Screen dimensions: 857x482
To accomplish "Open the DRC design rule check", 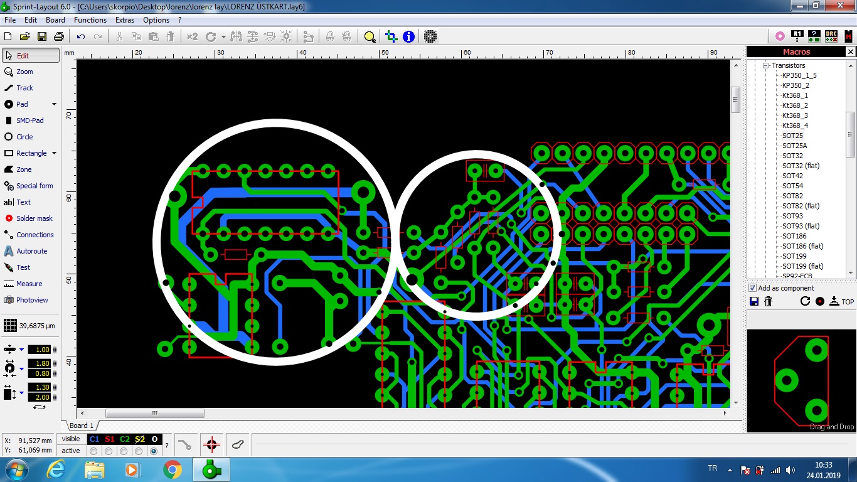I will pos(831,36).
